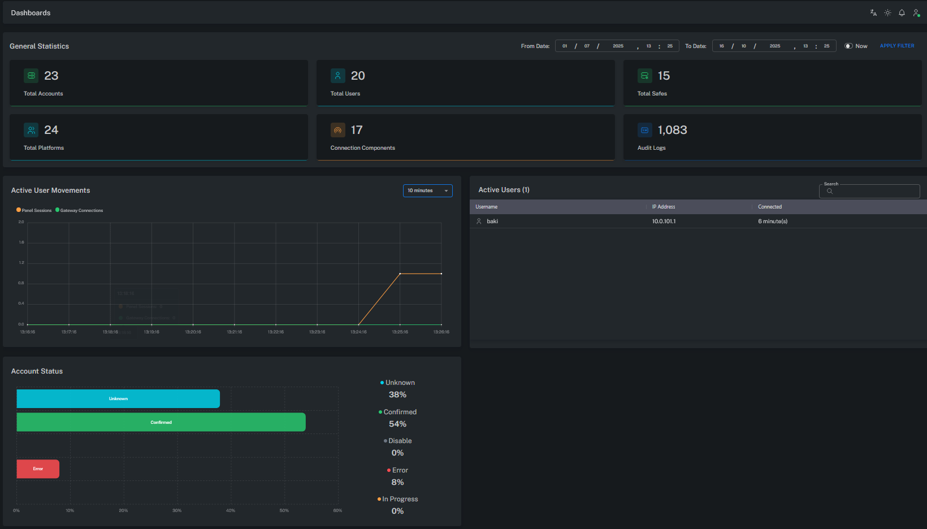
Task: Click the Confirmed bar in Account Status
Action: [x=161, y=422]
